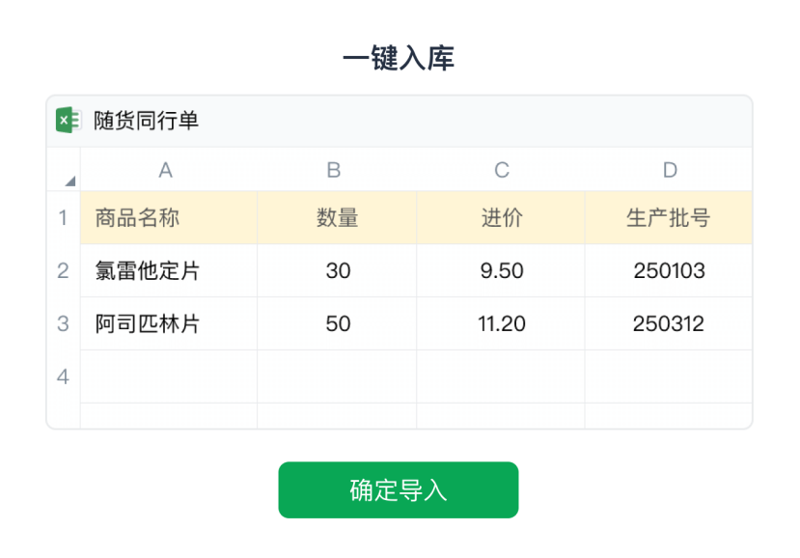Click the quantity 50 cell

coord(338,323)
